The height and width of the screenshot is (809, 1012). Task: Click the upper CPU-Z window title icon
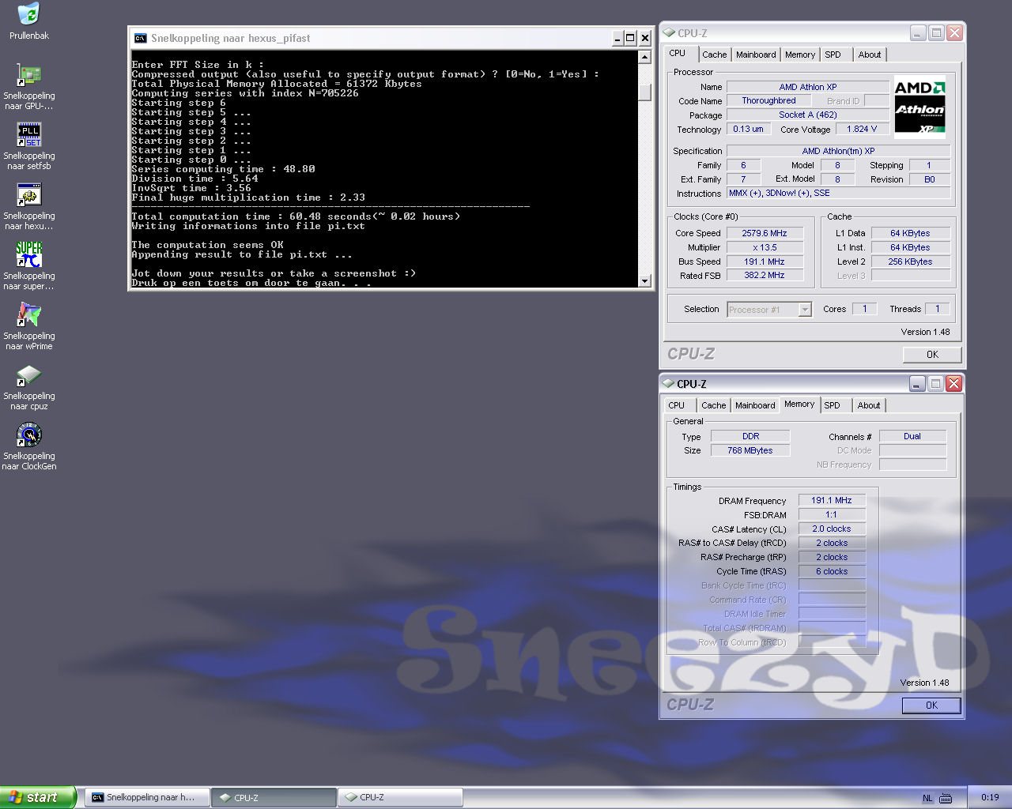(669, 33)
